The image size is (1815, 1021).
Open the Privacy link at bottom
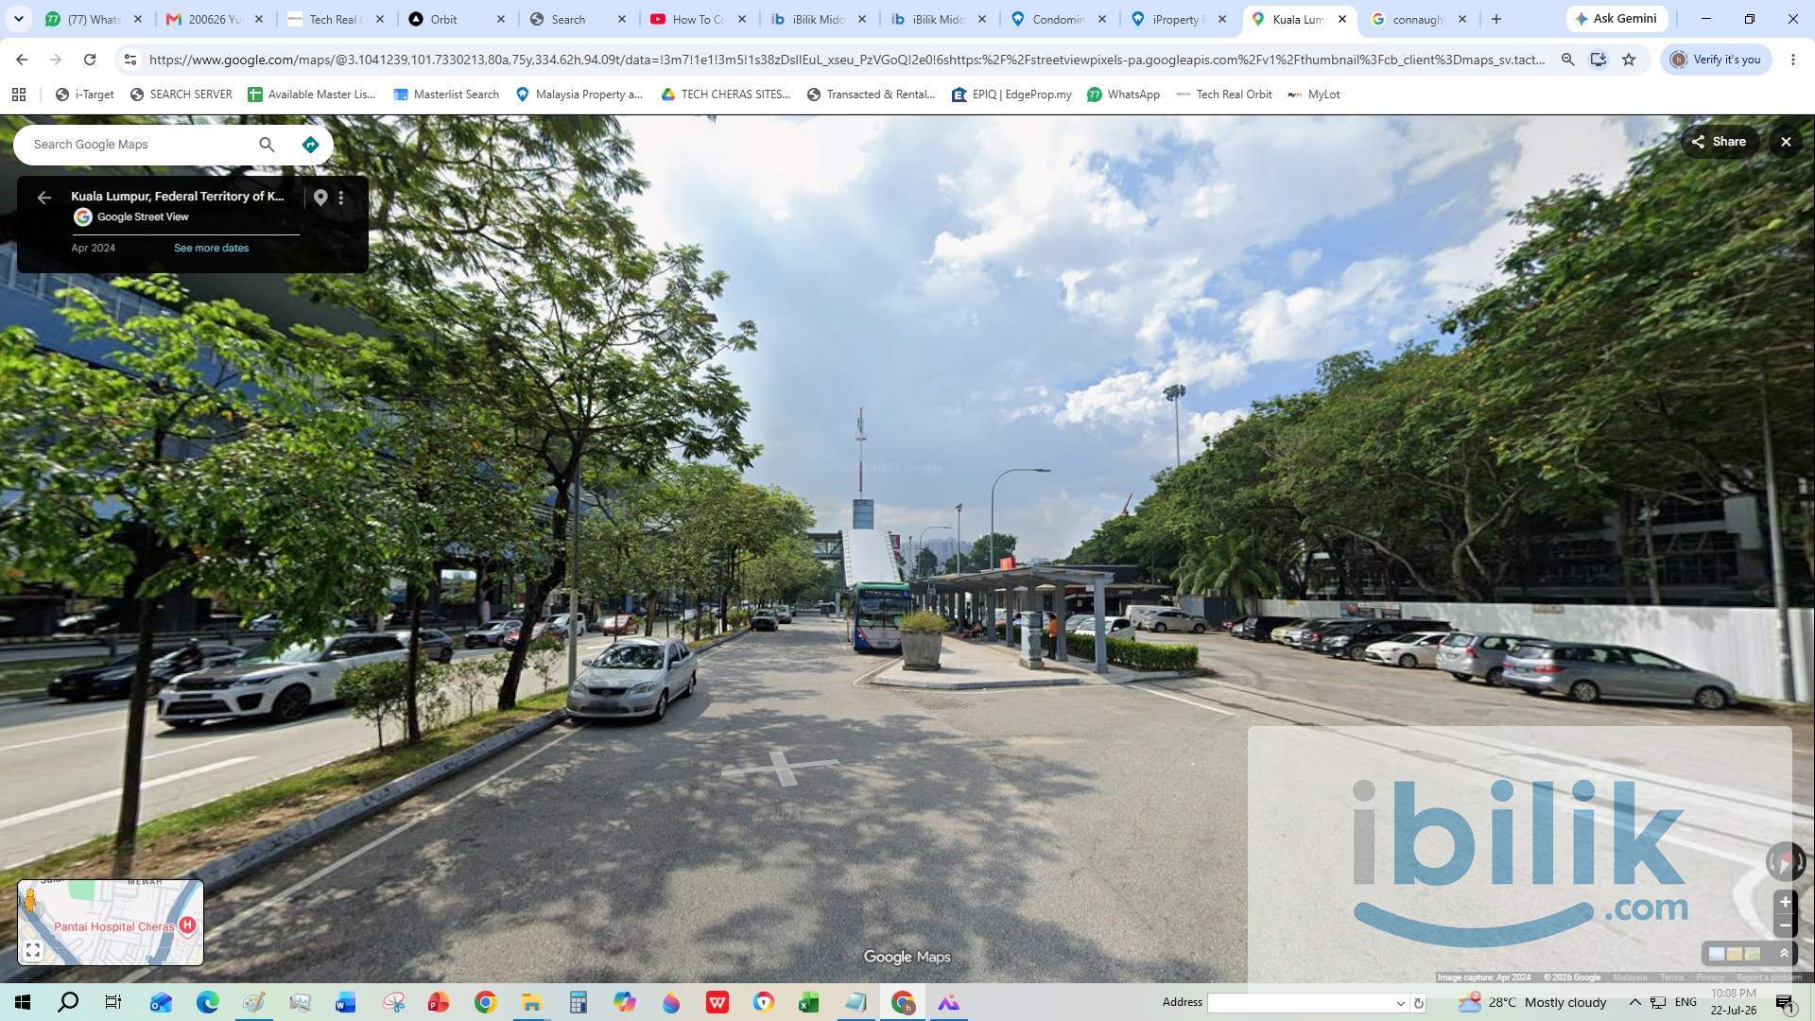point(1709,978)
